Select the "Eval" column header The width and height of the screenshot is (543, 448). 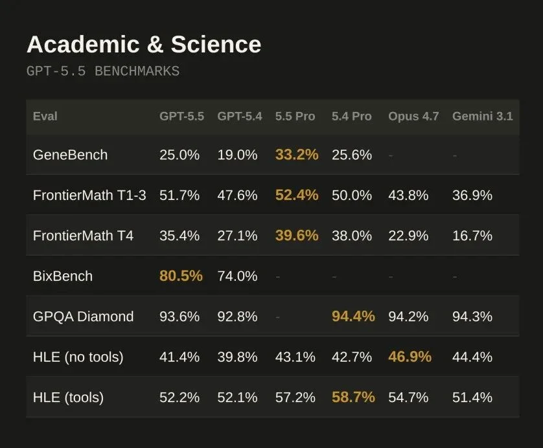[x=45, y=117]
